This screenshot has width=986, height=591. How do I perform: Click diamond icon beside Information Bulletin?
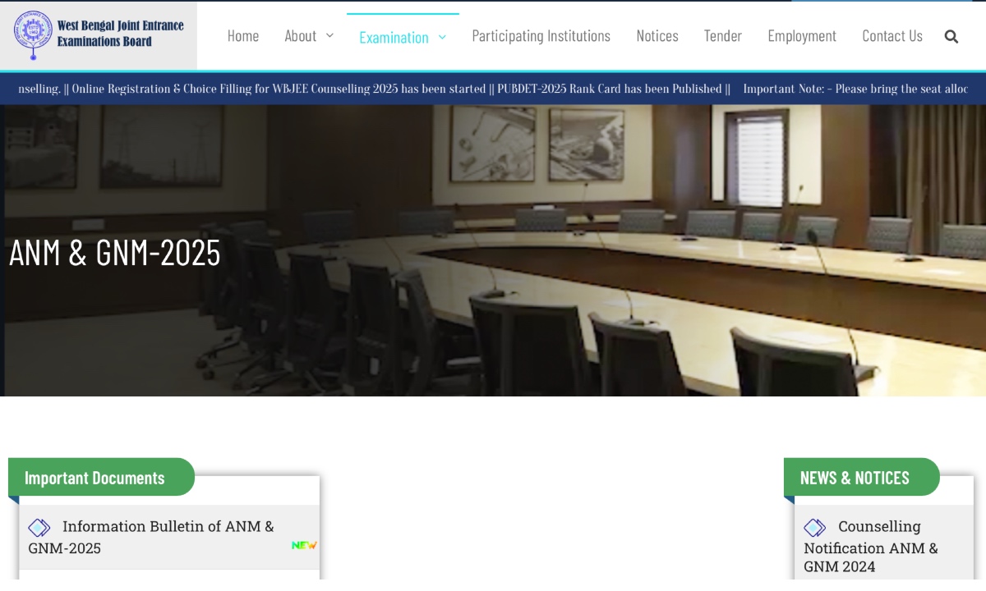(x=39, y=528)
